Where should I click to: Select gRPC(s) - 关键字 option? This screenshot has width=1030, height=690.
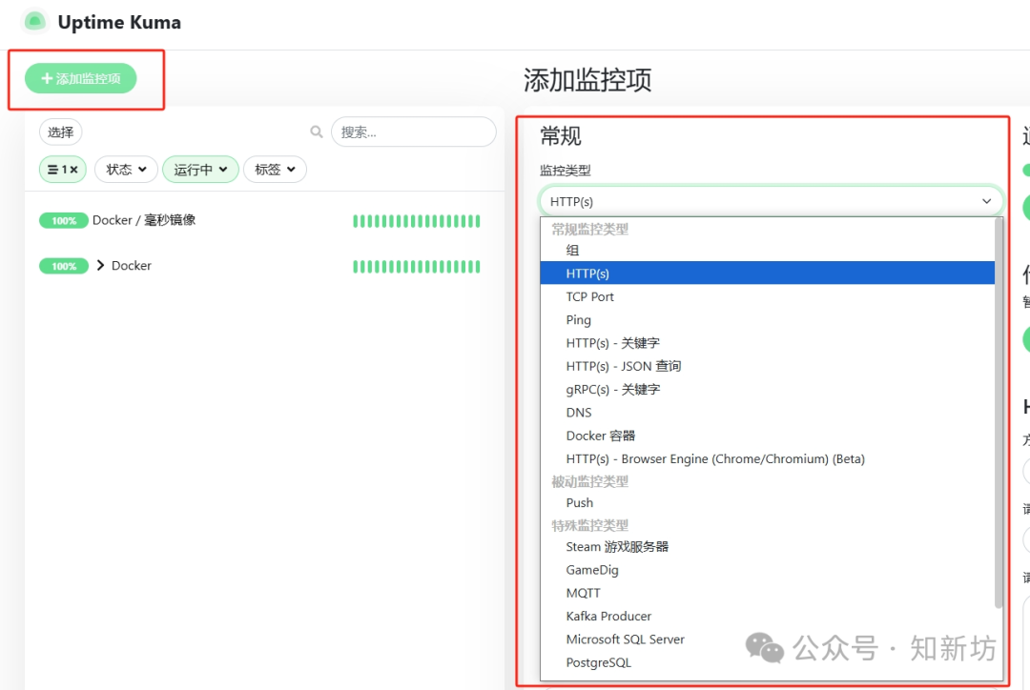click(767, 389)
